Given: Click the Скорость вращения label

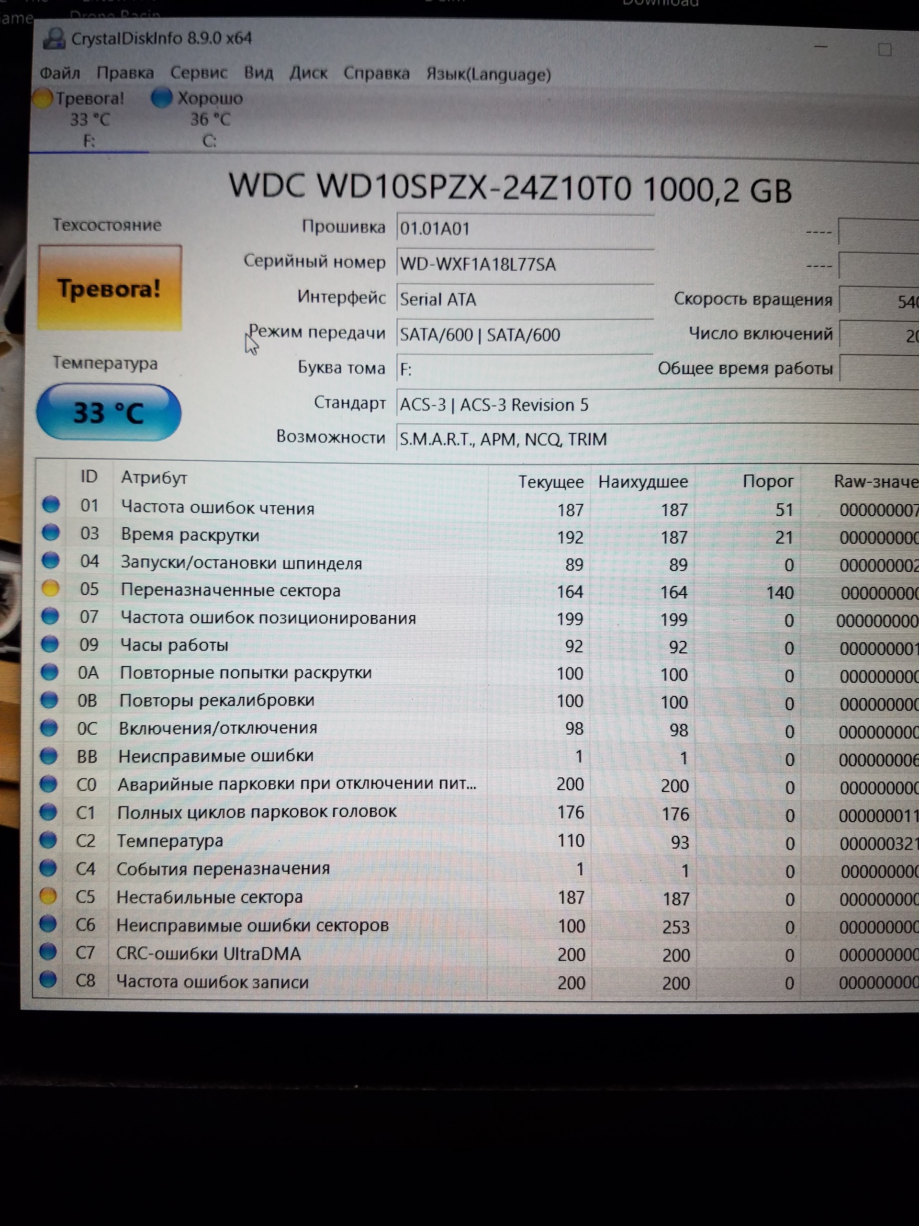Looking at the screenshot, I should pos(753,299).
